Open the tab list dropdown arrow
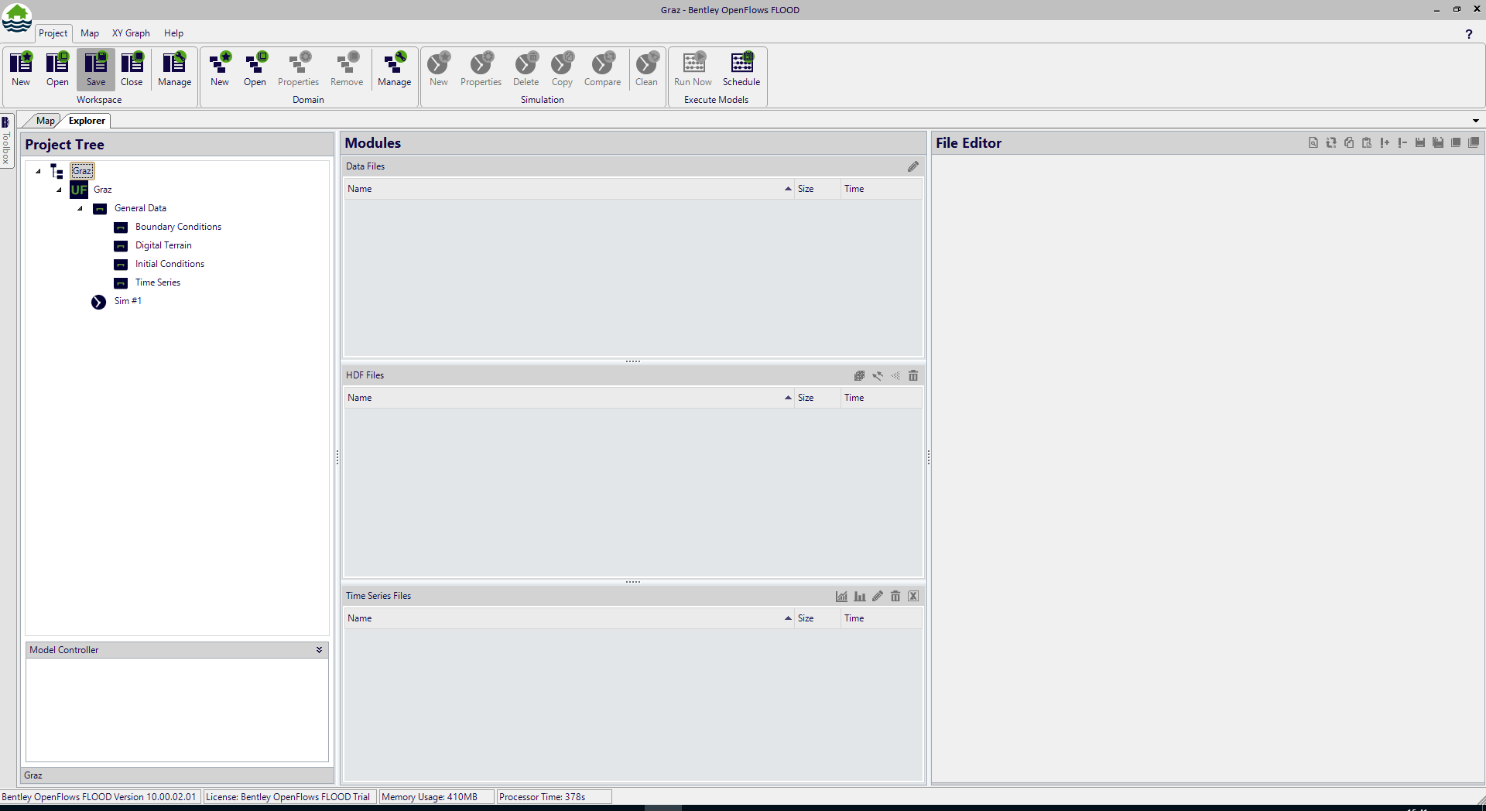This screenshot has height=811, width=1486. click(1476, 121)
